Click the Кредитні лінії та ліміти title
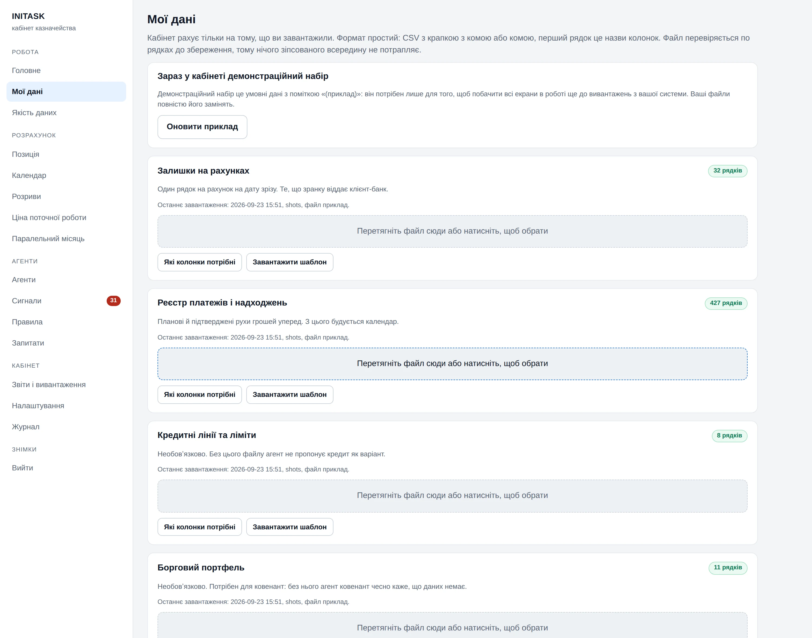This screenshot has width=812, height=638. coord(207,435)
